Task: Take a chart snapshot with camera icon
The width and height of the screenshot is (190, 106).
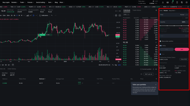Action: 120,15
